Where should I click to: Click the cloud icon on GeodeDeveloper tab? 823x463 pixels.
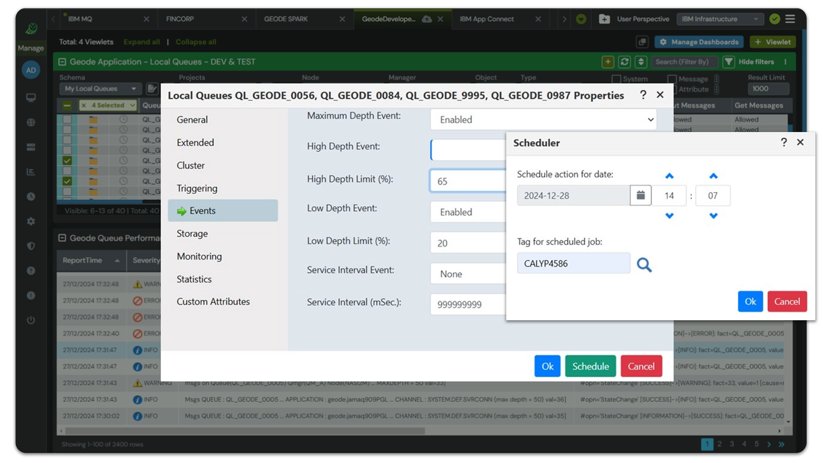pos(427,19)
